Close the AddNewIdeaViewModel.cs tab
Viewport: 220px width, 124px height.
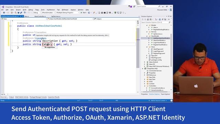tap(23, 17)
